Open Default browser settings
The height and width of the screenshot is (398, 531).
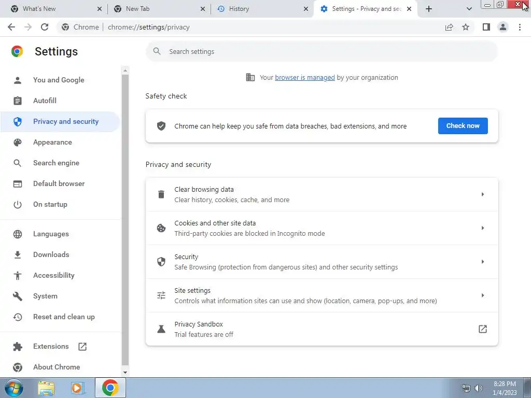pyautogui.click(x=60, y=184)
